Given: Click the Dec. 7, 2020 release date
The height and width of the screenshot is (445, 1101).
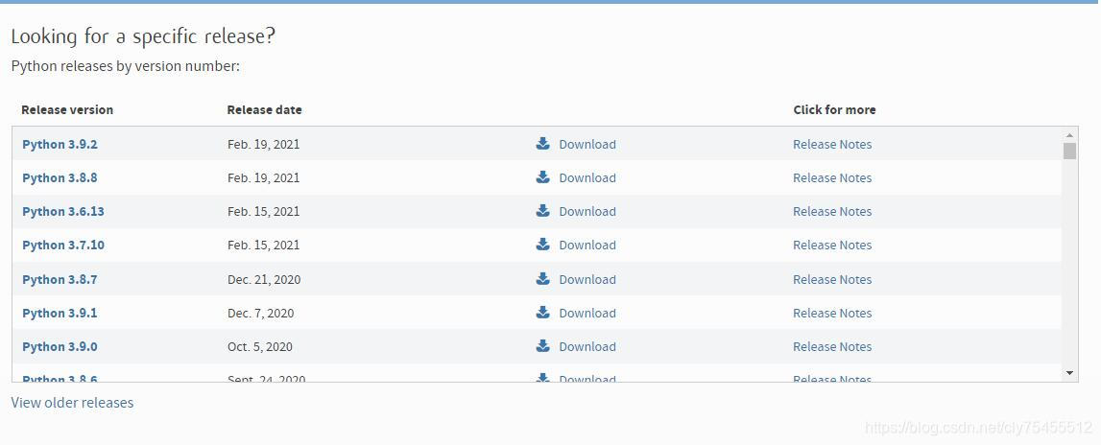Looking at the screenshot, I should pyautogui.click(x=260, y=314).
